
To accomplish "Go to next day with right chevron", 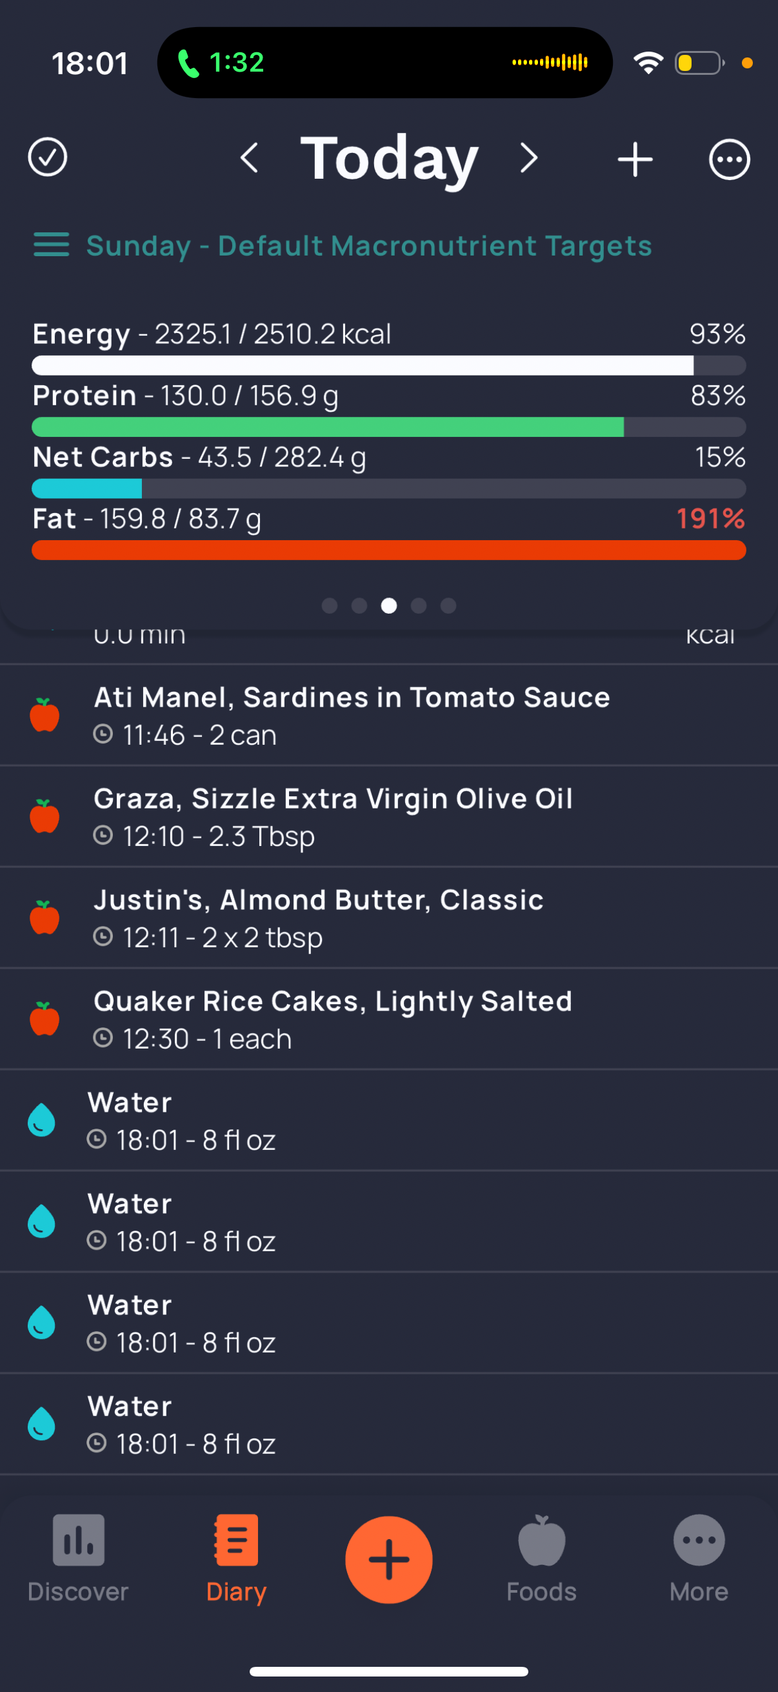I will [x=528, y=158].
